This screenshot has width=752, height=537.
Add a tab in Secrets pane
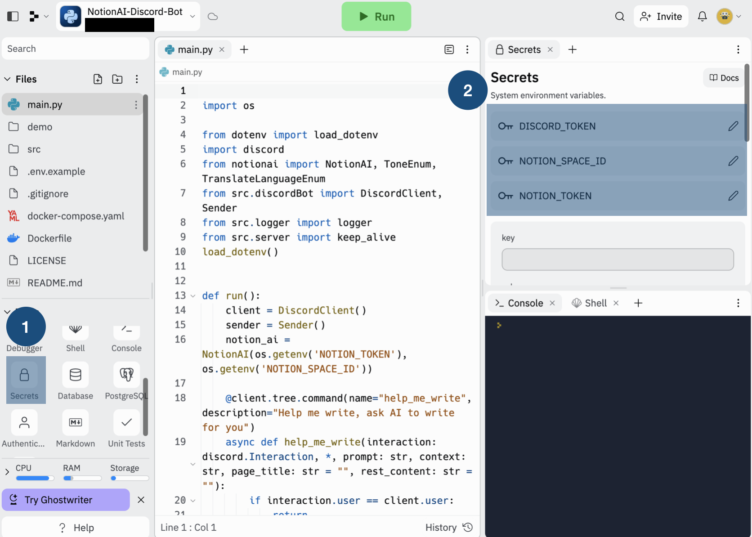pyautogui.click(x=572, y=49)
